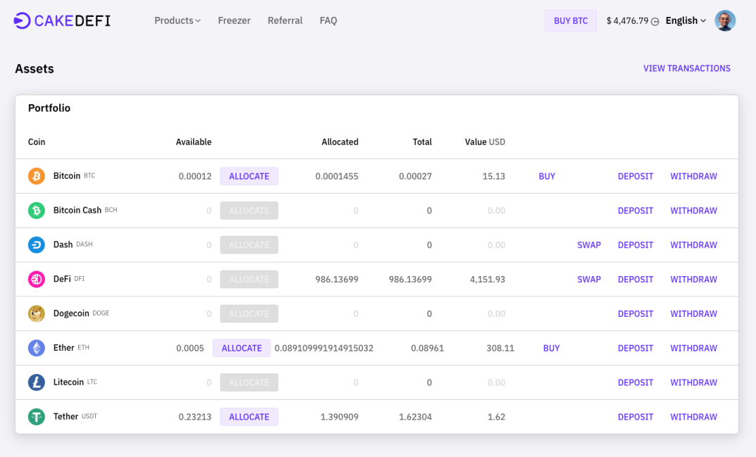
Task: Allocate available Bitcoin
Action: pos(249,176)
